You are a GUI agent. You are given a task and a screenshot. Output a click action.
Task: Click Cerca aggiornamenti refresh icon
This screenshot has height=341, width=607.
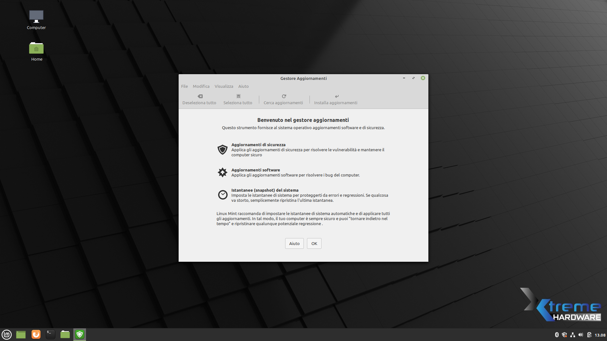[284, 96]
